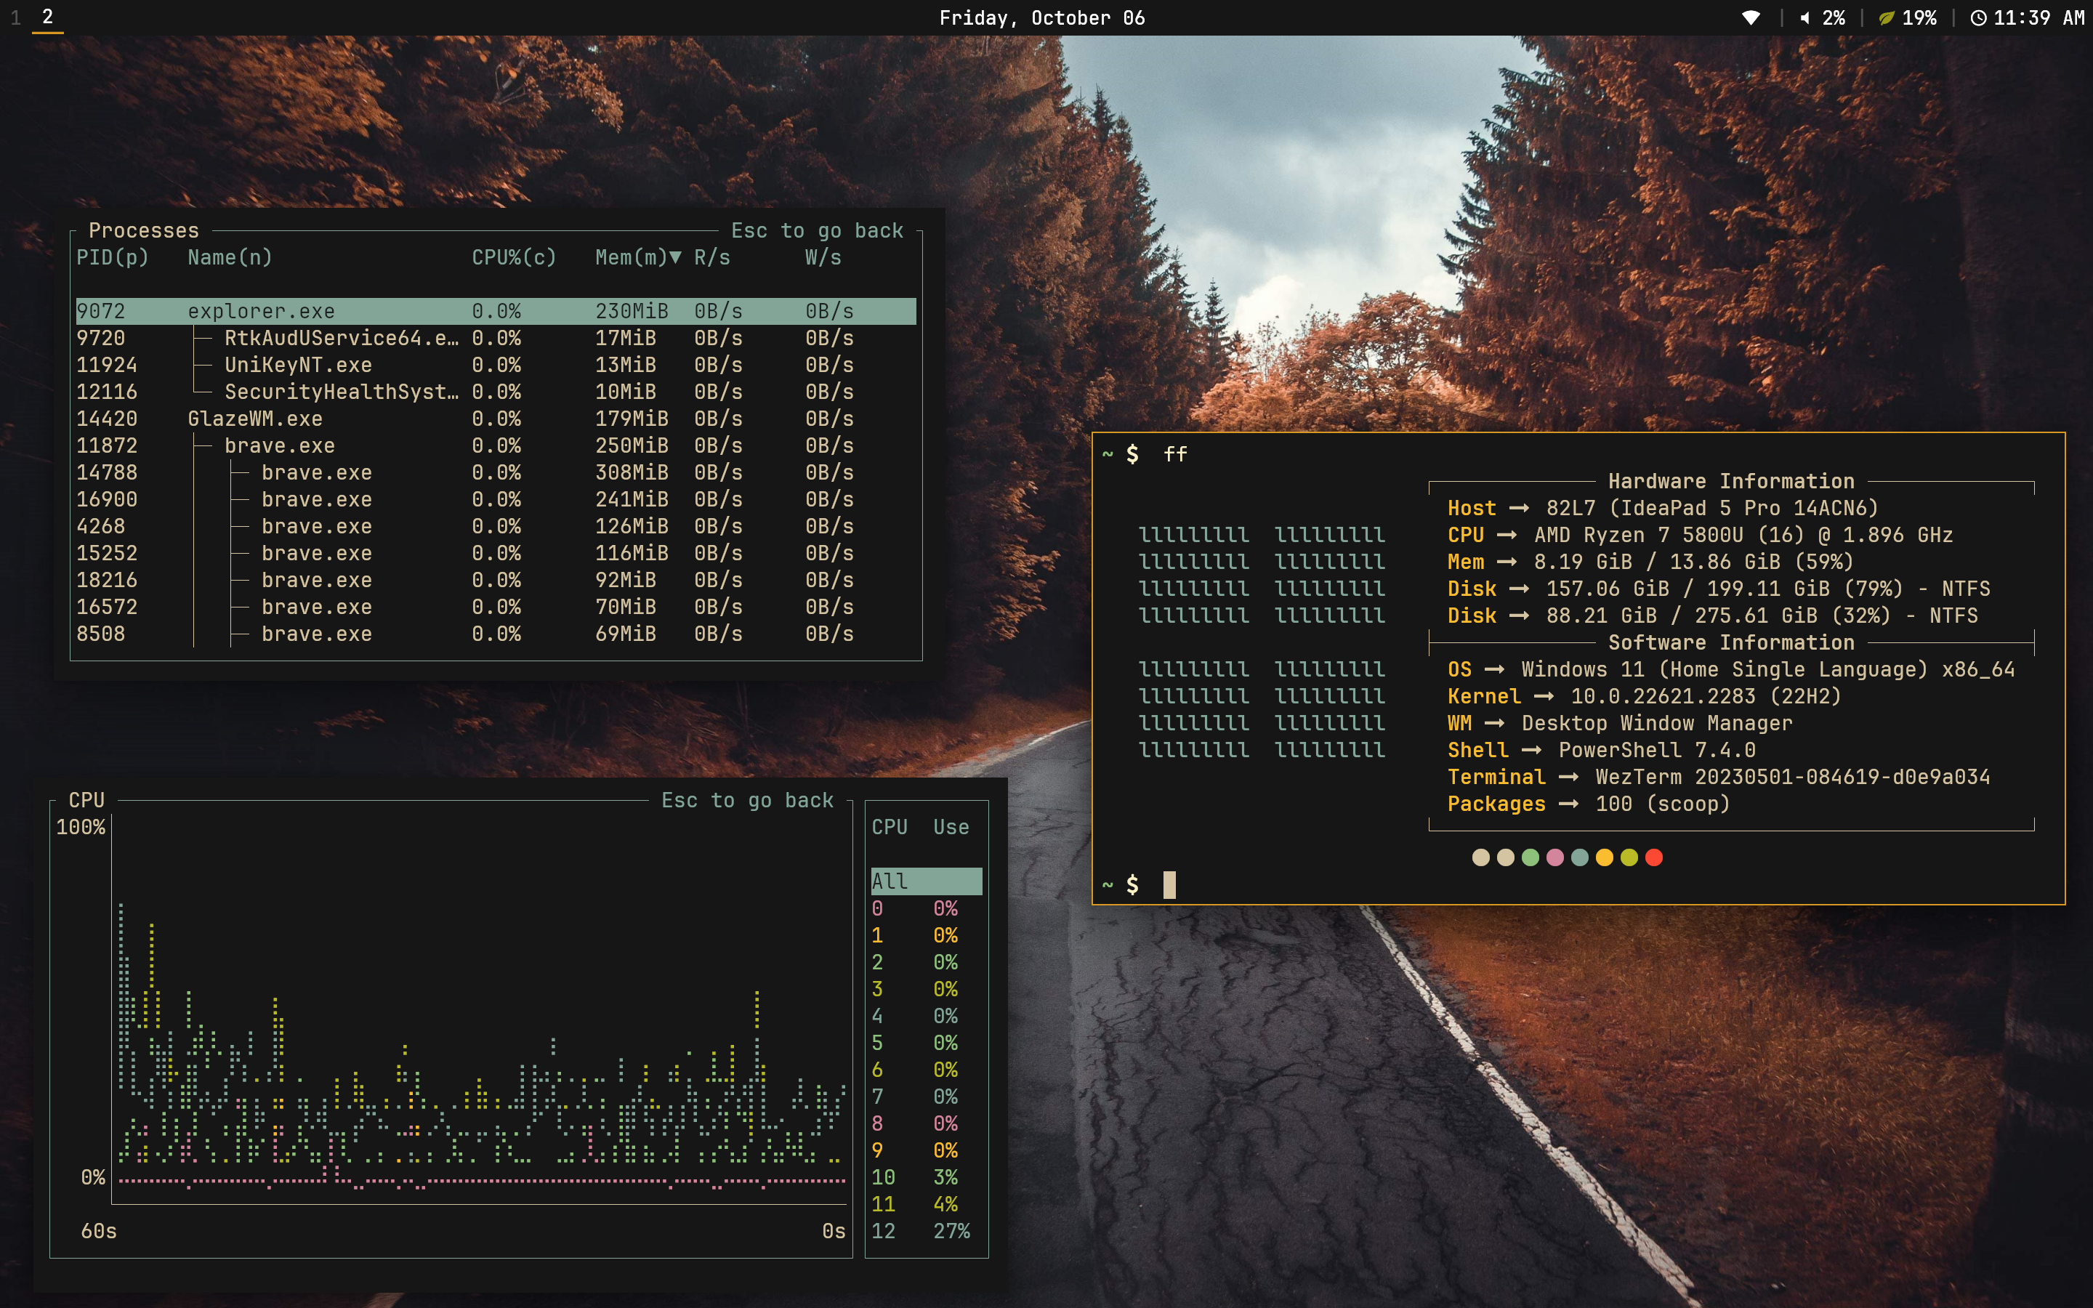2093x1308 pixels.
Task: Sort processes by PID(p) column
Action: (x=113, y=258)
